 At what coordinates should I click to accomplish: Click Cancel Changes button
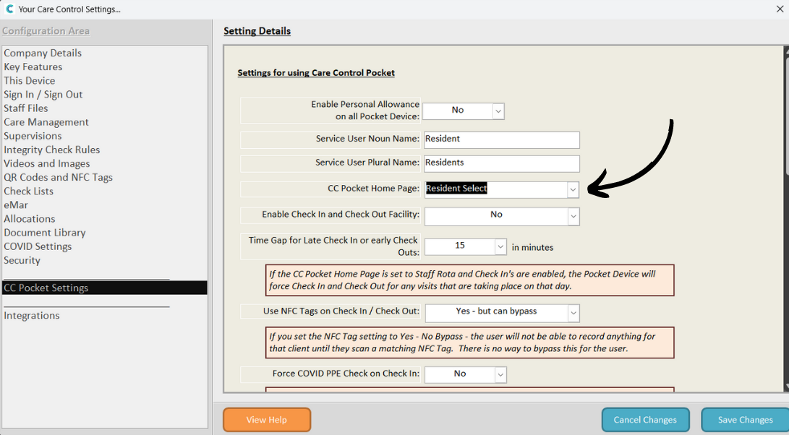[x=646, y=420]
